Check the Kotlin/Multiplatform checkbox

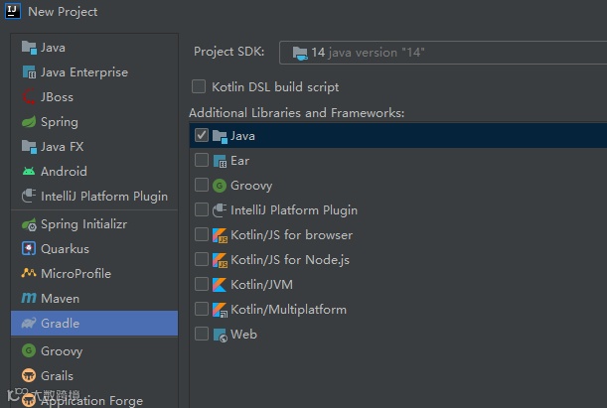pyautogui.click(x=202, y=308)
